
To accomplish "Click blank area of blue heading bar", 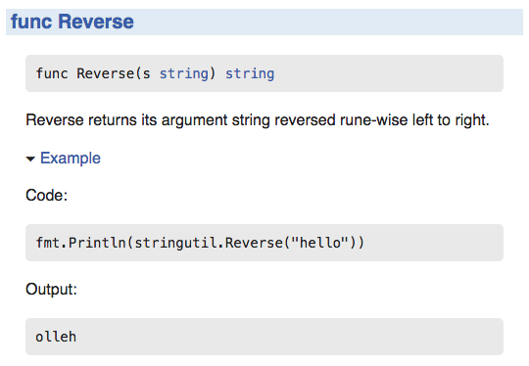I will 327,22.
